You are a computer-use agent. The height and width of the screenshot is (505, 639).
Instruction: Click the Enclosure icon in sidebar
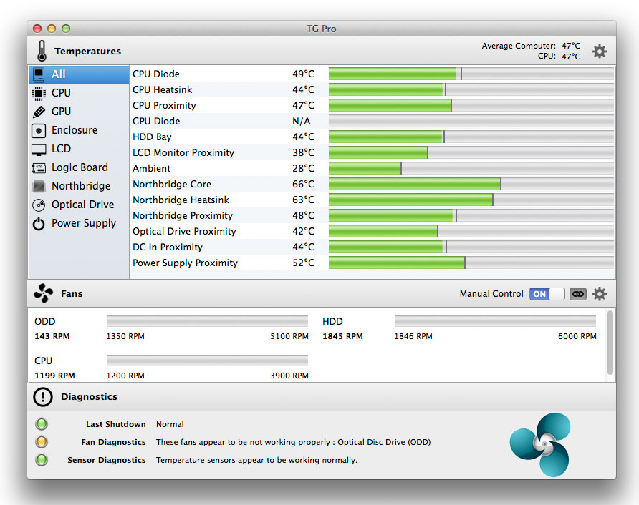point(39,131)
